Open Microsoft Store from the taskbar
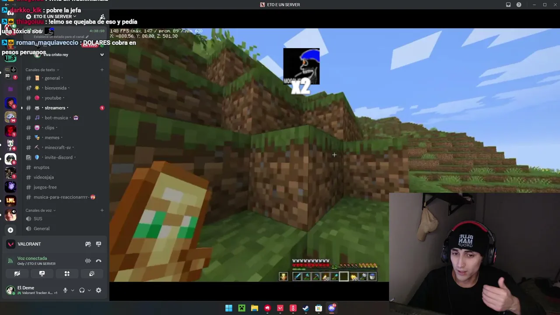 tap(319, 308)
